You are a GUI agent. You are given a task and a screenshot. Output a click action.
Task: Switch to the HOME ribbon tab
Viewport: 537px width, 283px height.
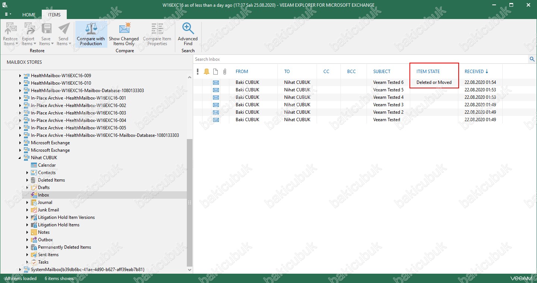pos(29,15)
